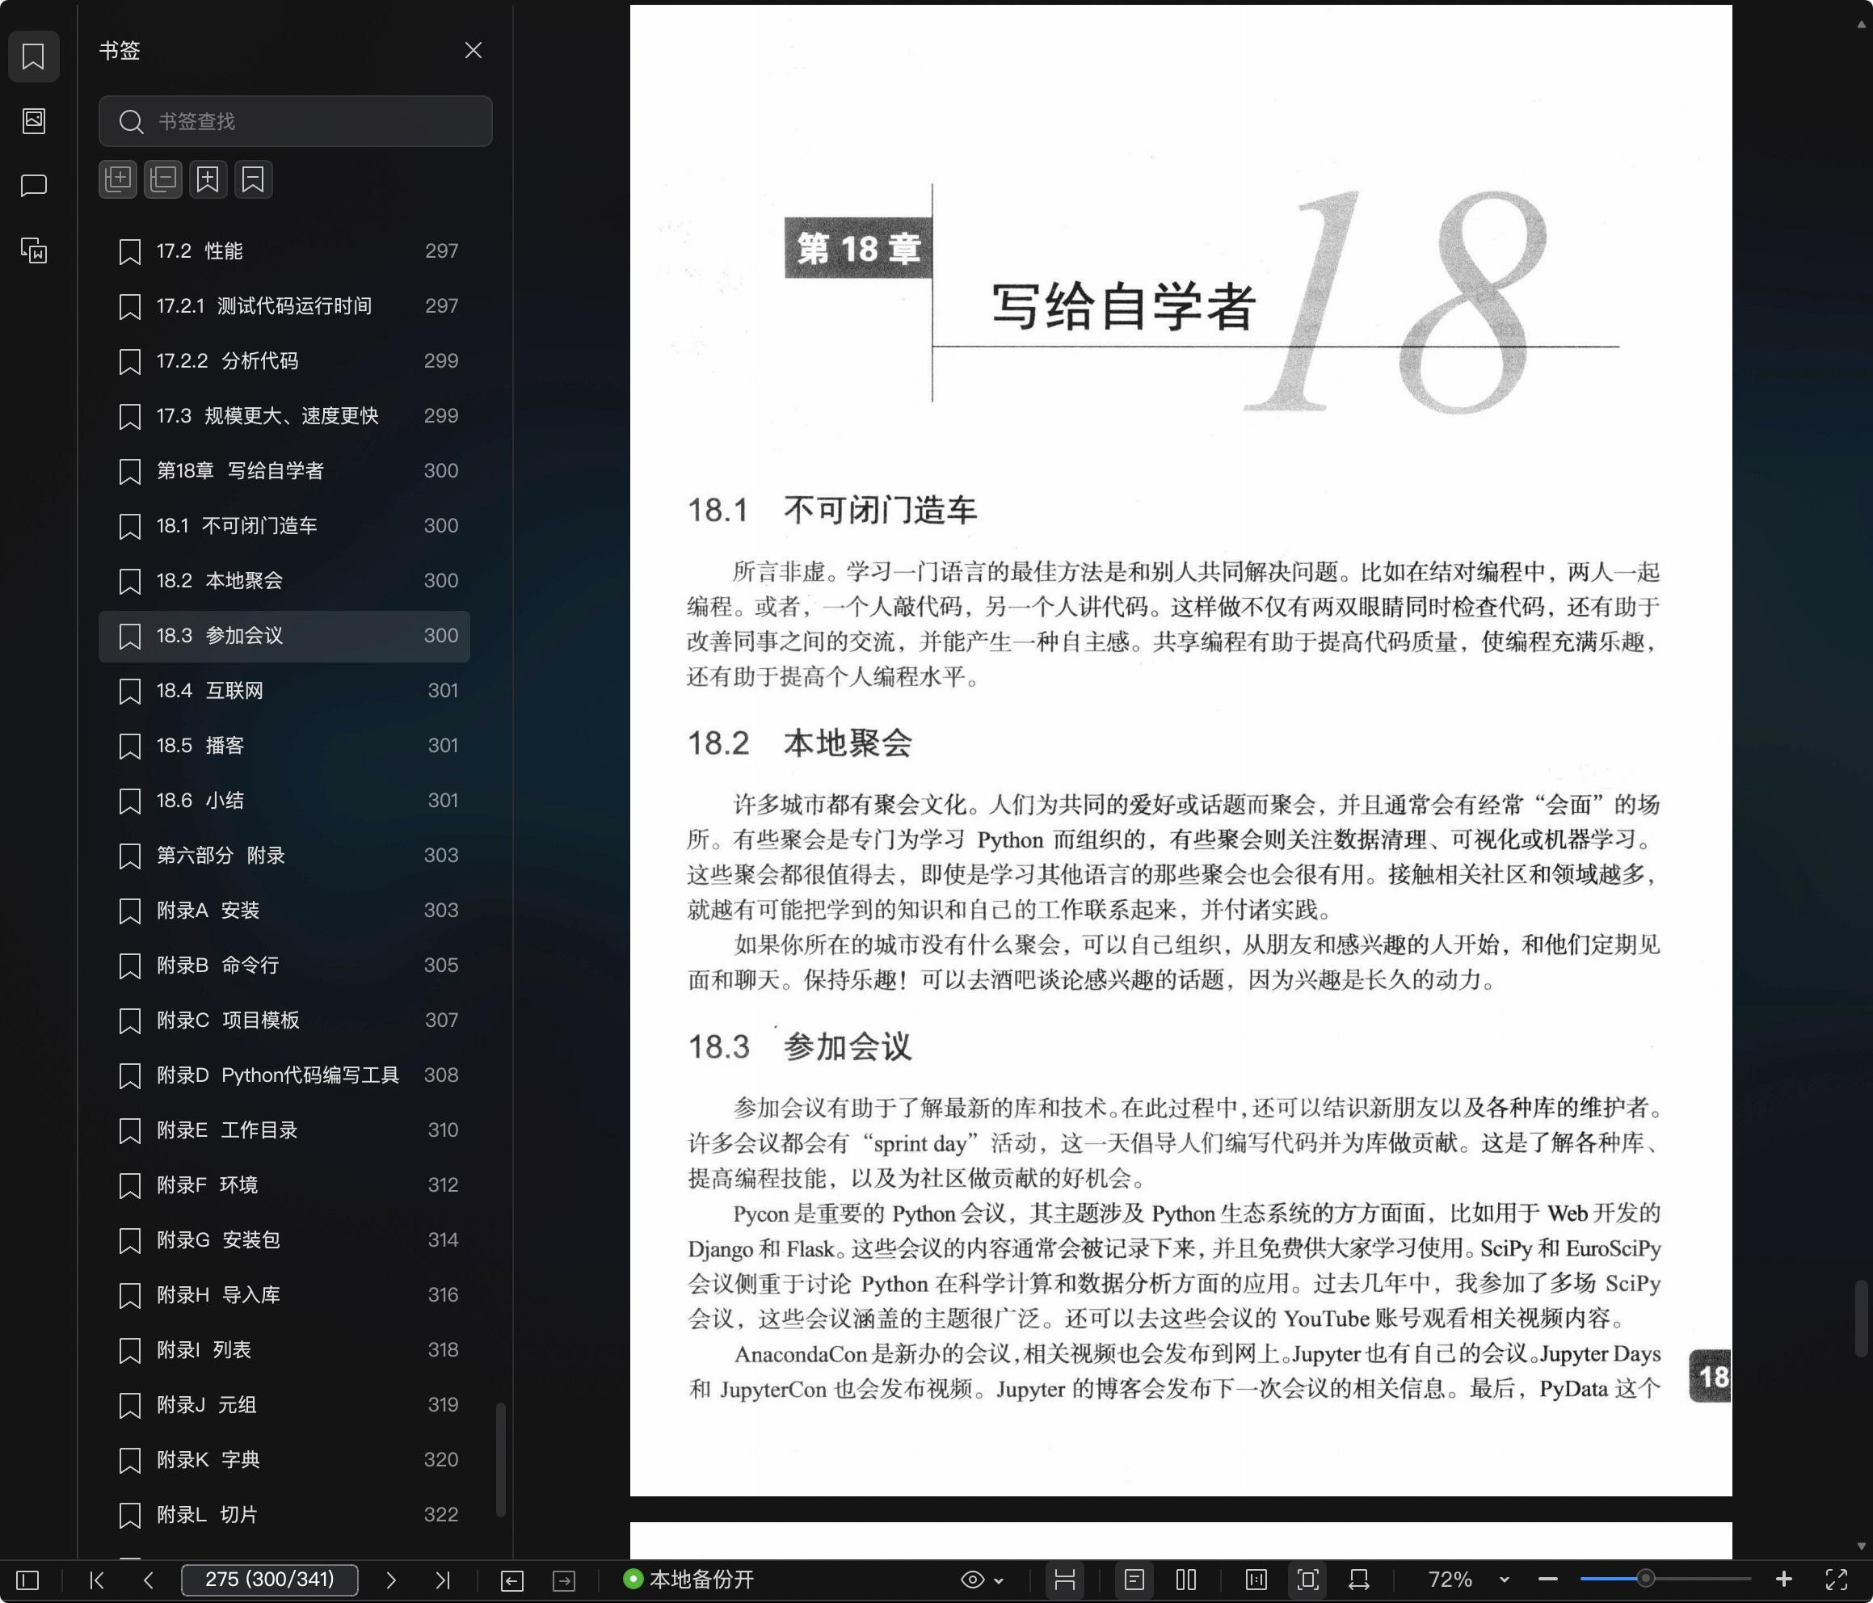Open bookmark 附录H 导入库

click(284, 1294)
